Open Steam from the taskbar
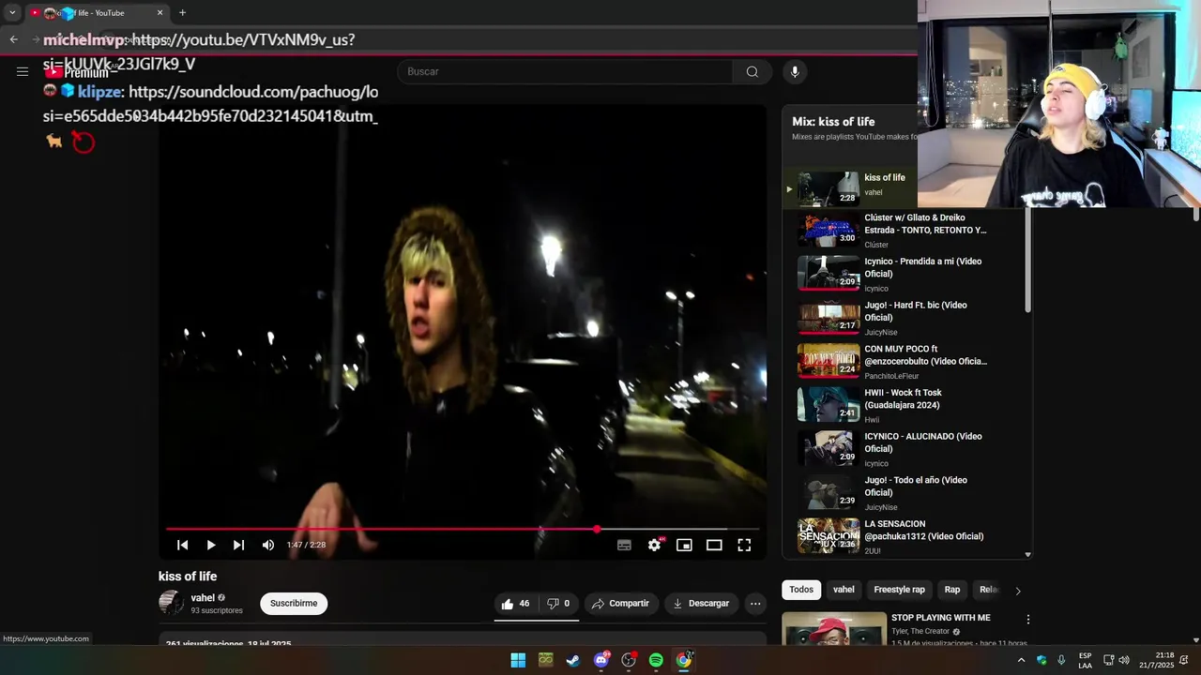The width and height of the screenshot is (1201, 675). [x=573, y=660]
